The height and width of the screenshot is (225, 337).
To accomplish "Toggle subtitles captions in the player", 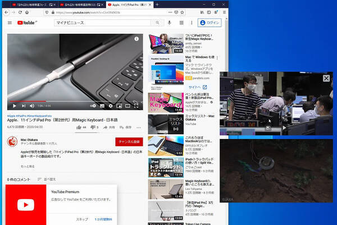I will click(102, 106).
